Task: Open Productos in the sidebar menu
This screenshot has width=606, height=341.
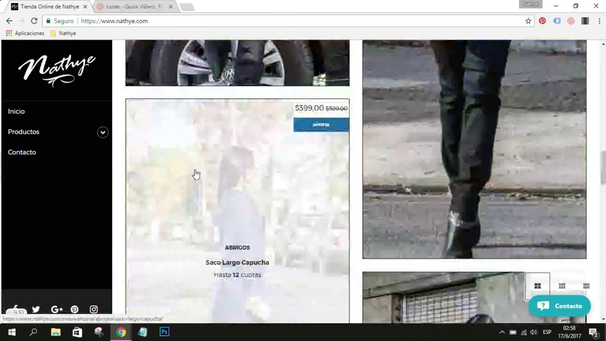Action: [x=23, y=132]
